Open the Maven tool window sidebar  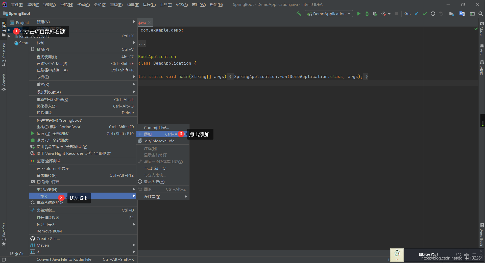482,30
